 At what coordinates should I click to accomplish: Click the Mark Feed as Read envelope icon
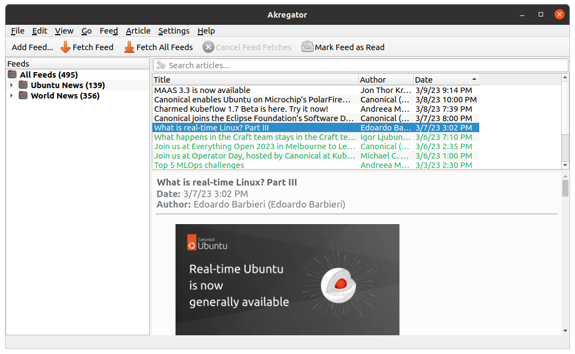pos(307,47)
